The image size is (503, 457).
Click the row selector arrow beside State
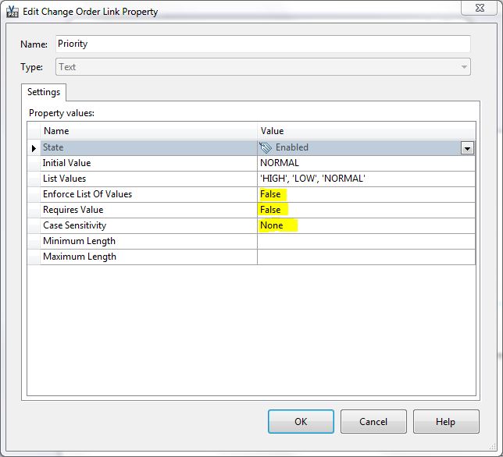tap(34, 148)
